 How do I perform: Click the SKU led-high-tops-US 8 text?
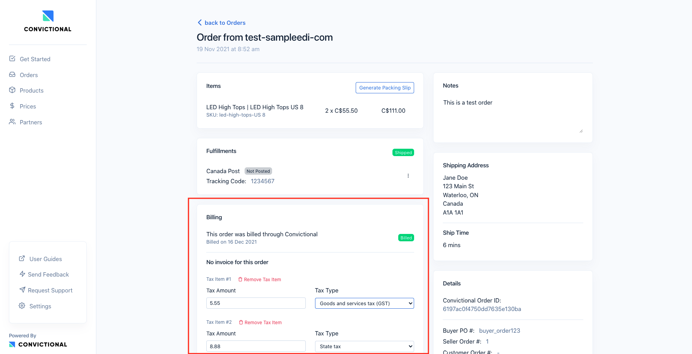(x=236, y=115)
